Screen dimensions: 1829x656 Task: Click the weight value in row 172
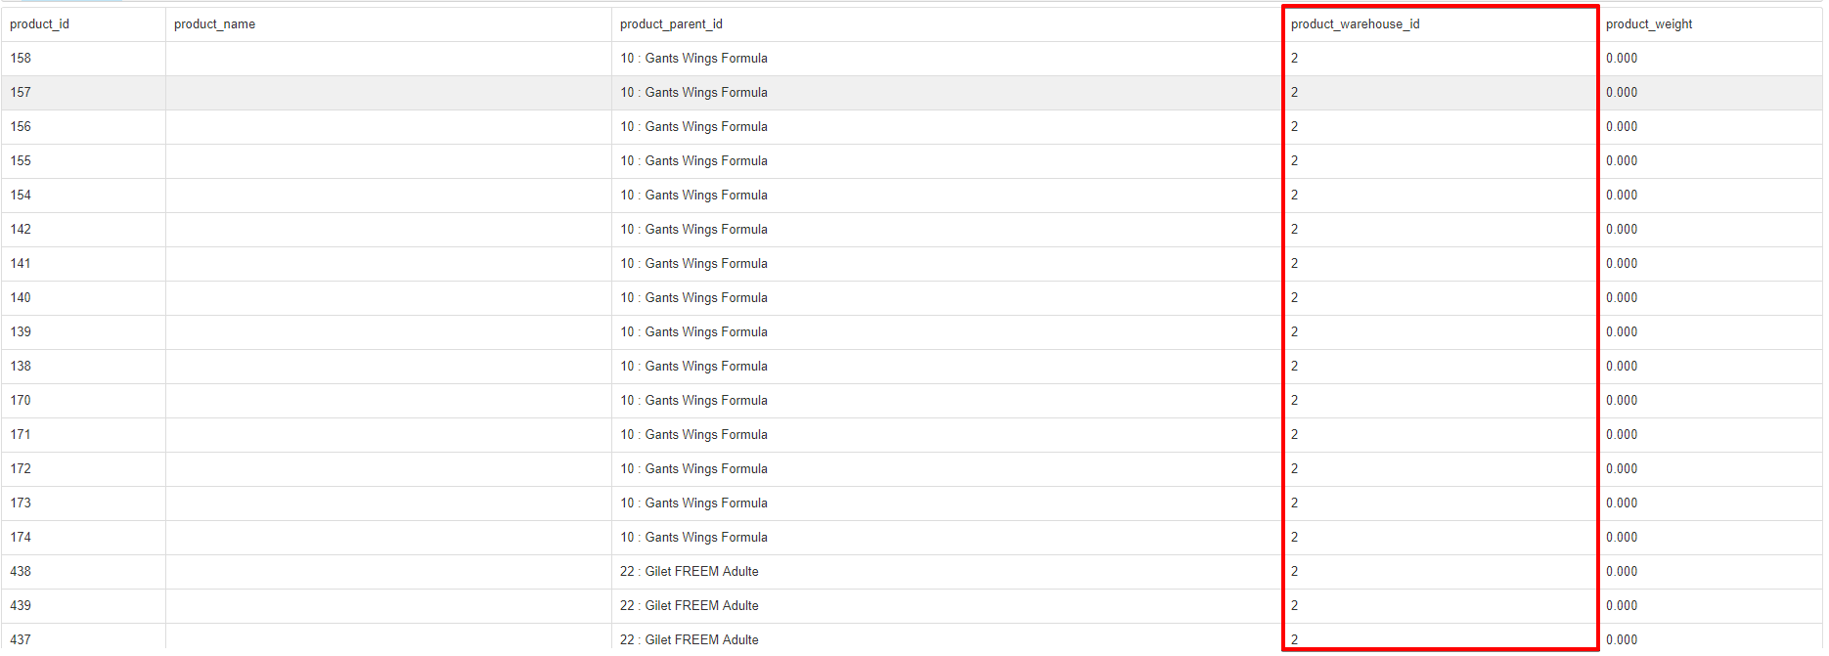(x=1621, y=469)
